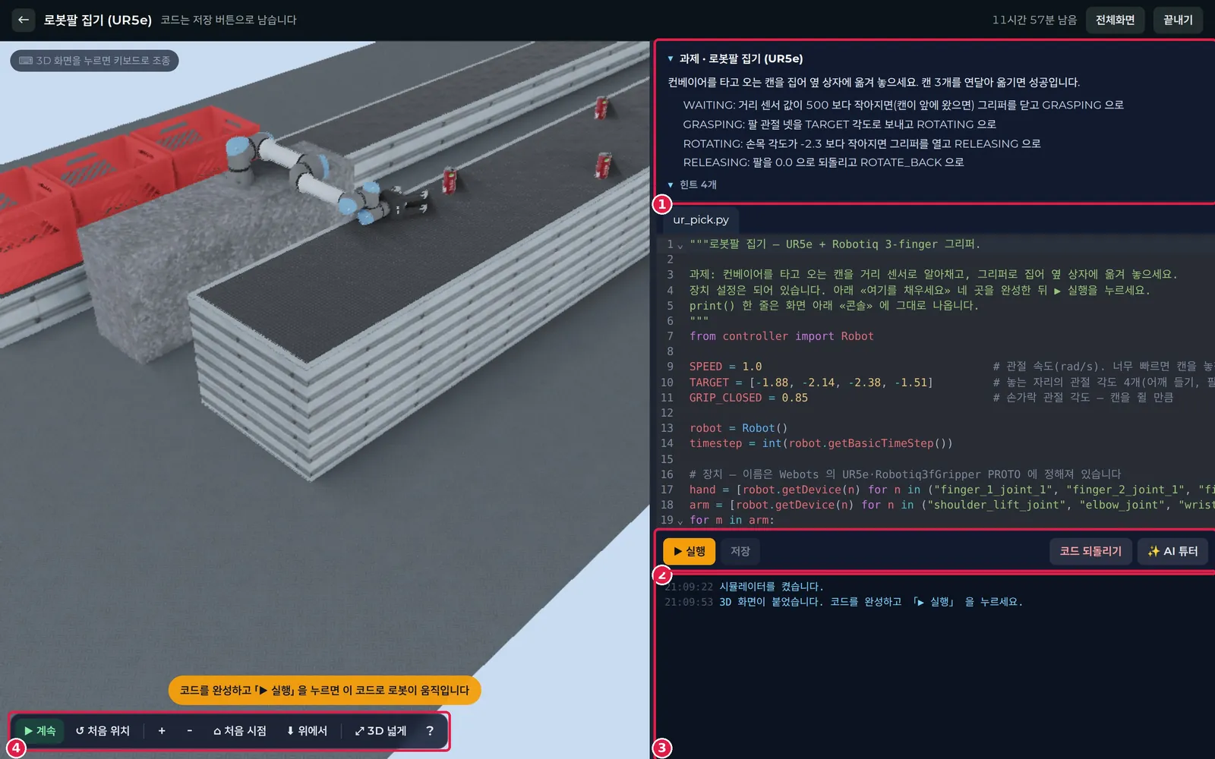Click the 21:09:22 simulator started log
The width and height of the screenshot is (1215, 759).
point(743,587)
